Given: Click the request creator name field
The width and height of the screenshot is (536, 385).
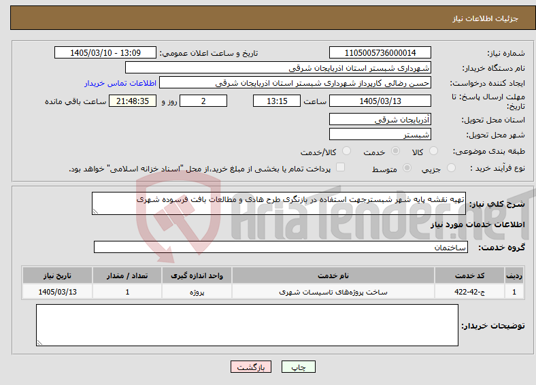Looking at the screenshot, I should pyautogui.click(x=295, y=83).
